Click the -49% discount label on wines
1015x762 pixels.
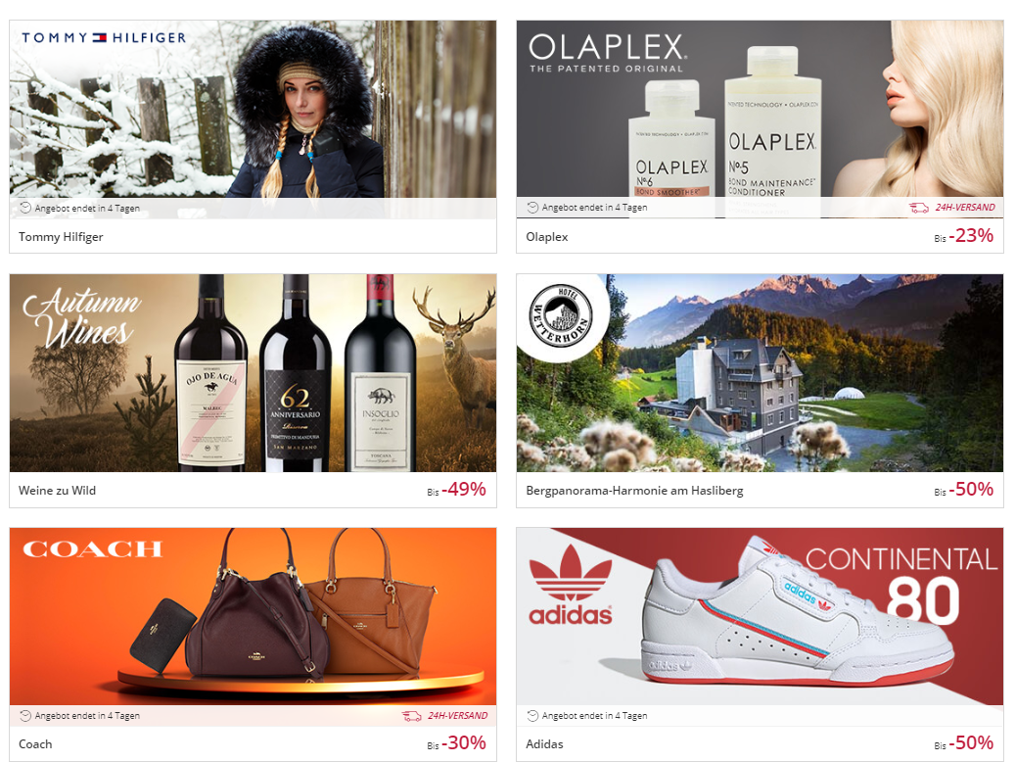(464, 489)
